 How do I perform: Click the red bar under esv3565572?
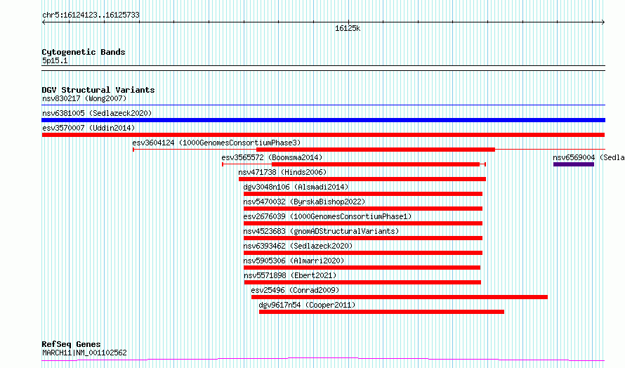[x=376, y=164]
